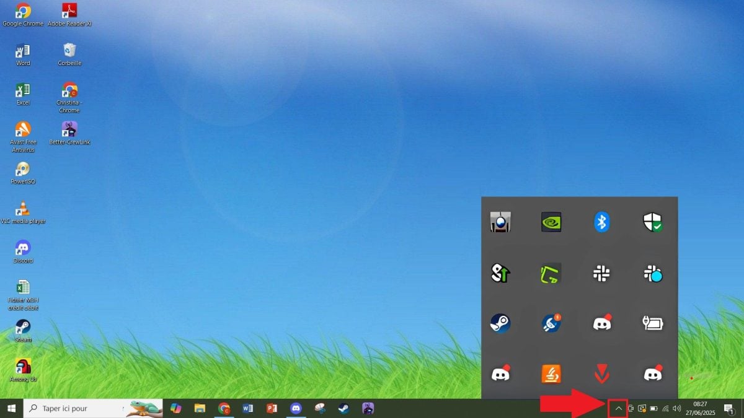744x418 pixels.
Task: Open Windows Security shield in tray overflow
Action: 652,222
